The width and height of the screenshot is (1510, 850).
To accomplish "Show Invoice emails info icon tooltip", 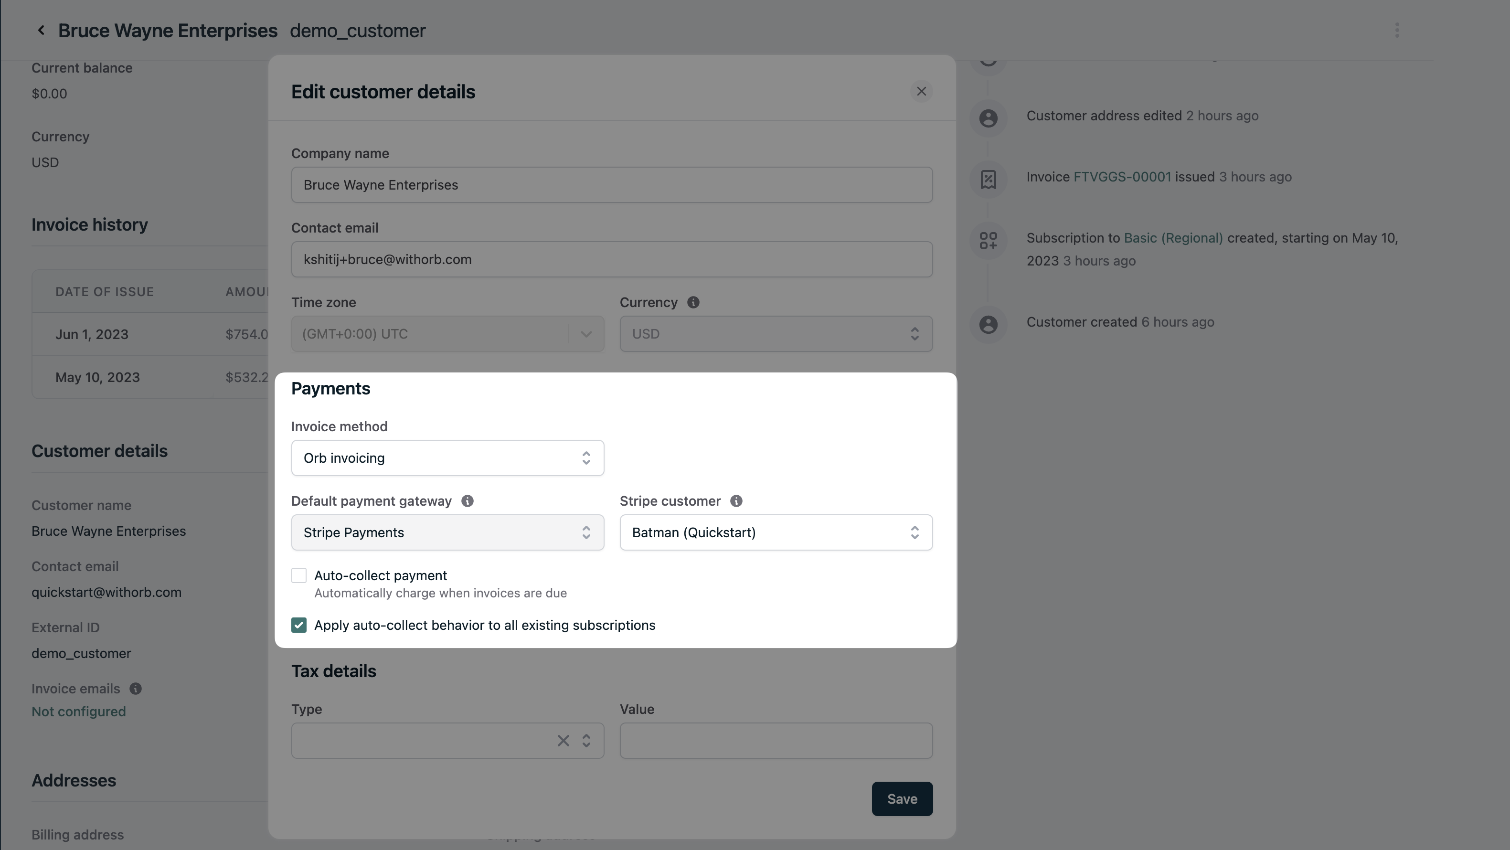I will [136, 689].
